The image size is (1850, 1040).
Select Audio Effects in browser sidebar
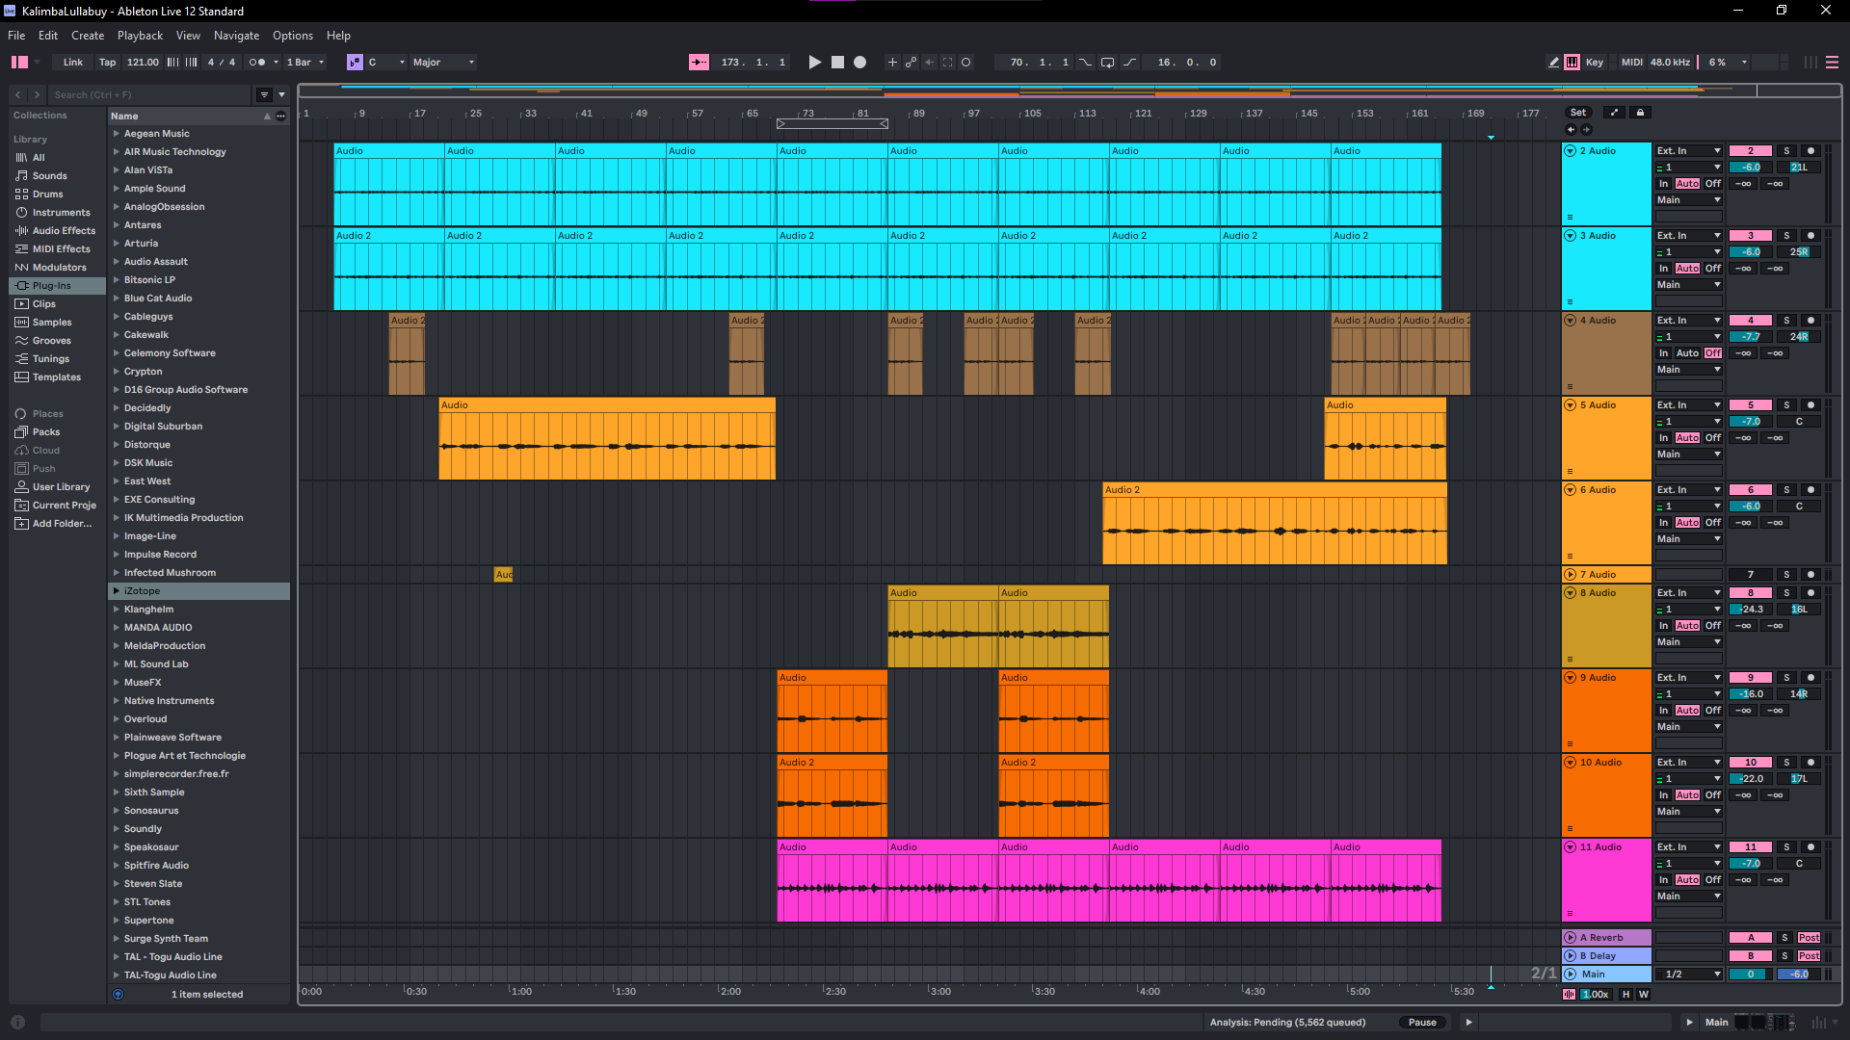(64, 231)
